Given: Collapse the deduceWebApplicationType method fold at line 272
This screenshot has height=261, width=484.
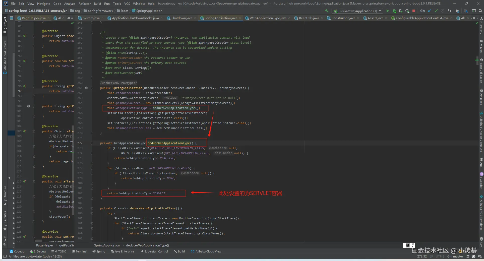Looking at the screenshot, I should [92, 143].
